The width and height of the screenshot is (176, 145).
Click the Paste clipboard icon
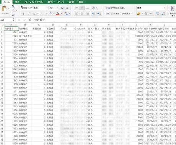point(5,9)
